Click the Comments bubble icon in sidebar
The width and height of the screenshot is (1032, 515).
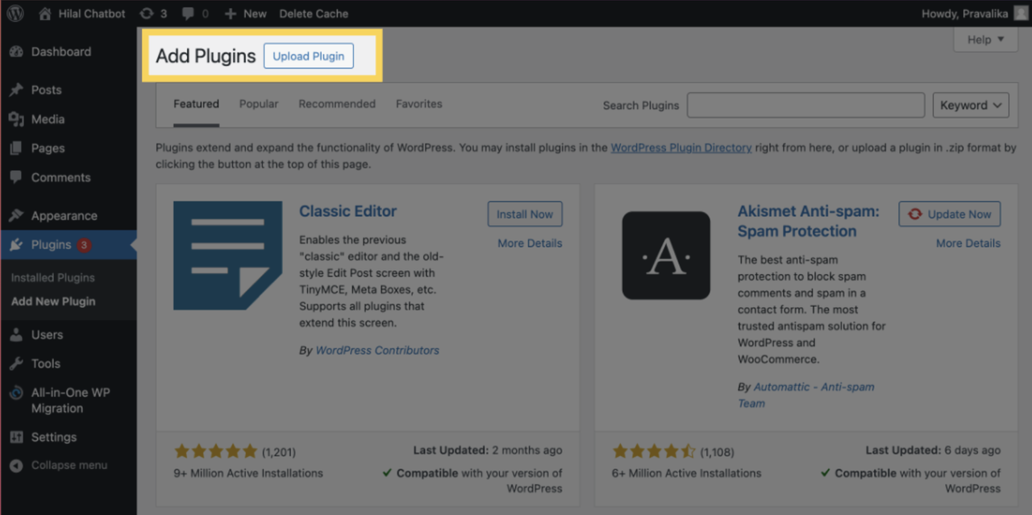click(x=16, y=177)
